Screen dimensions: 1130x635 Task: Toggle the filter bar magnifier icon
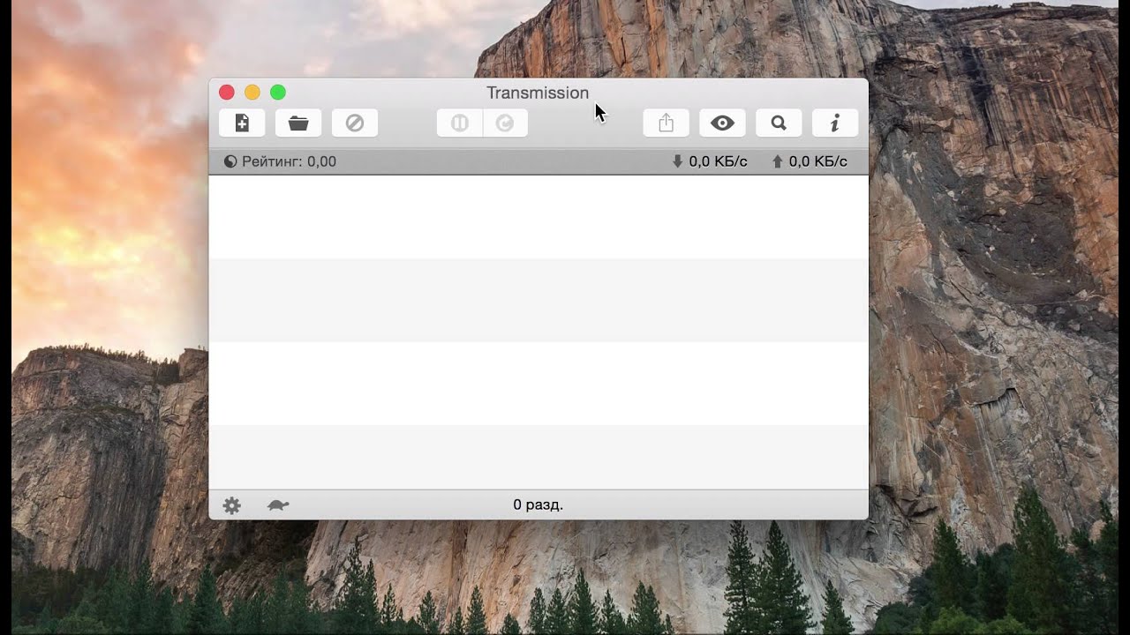pos(779,123)
